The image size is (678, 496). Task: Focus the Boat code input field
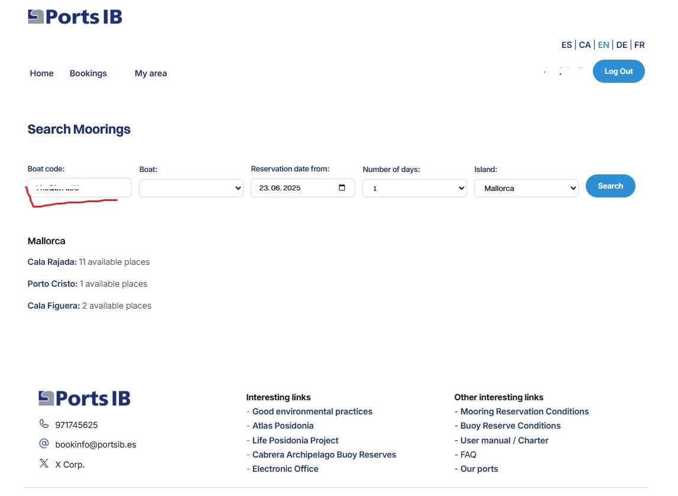click(80, 187)
